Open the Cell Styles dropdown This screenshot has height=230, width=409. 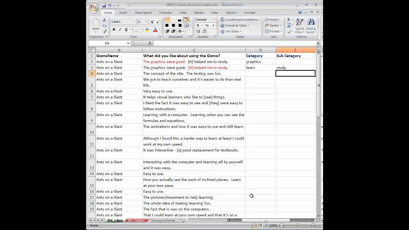[x=231, y=31]
